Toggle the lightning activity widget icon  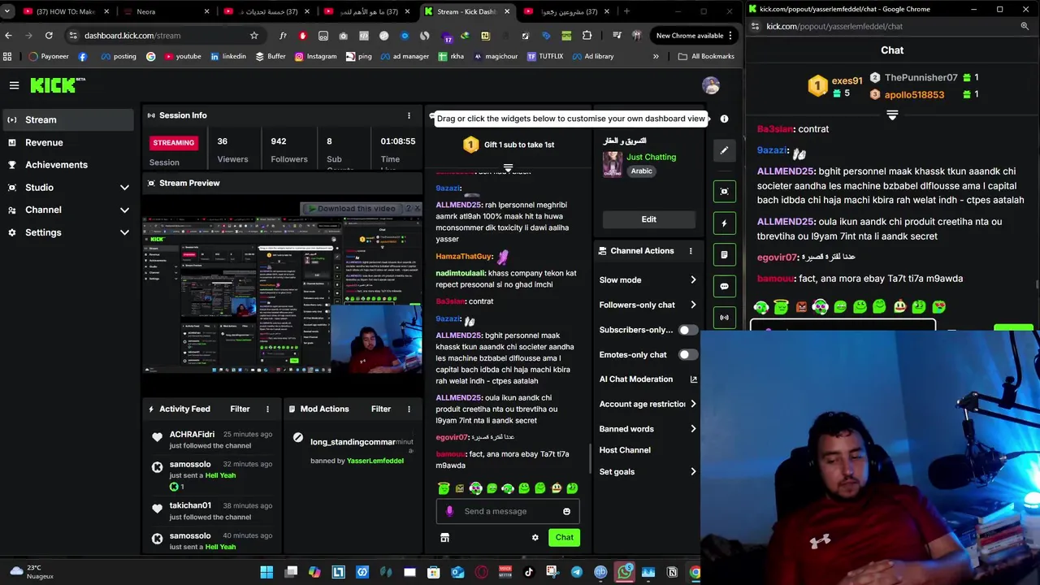coord(724,223)
